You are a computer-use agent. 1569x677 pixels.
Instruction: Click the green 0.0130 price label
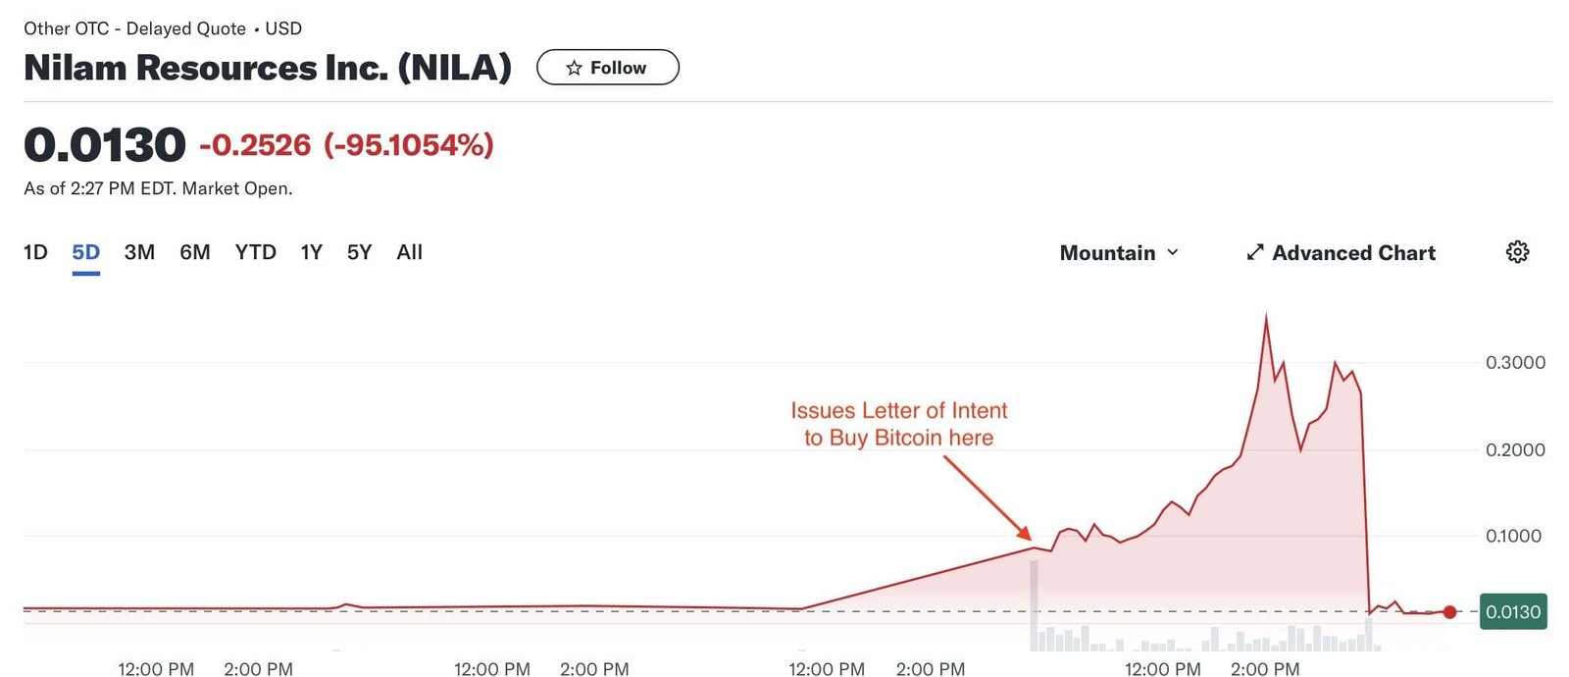tap(1512, 612)
